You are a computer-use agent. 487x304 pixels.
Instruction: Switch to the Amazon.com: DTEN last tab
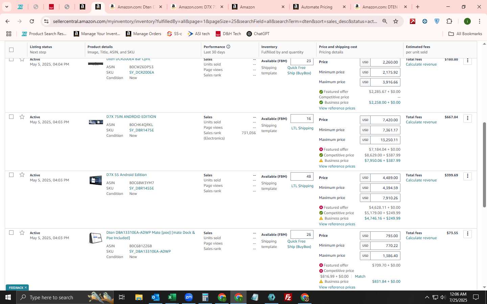(381, 7)
